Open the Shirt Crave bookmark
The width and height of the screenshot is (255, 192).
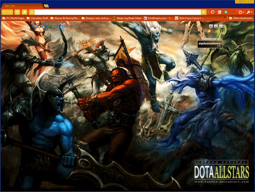[189, 18]
